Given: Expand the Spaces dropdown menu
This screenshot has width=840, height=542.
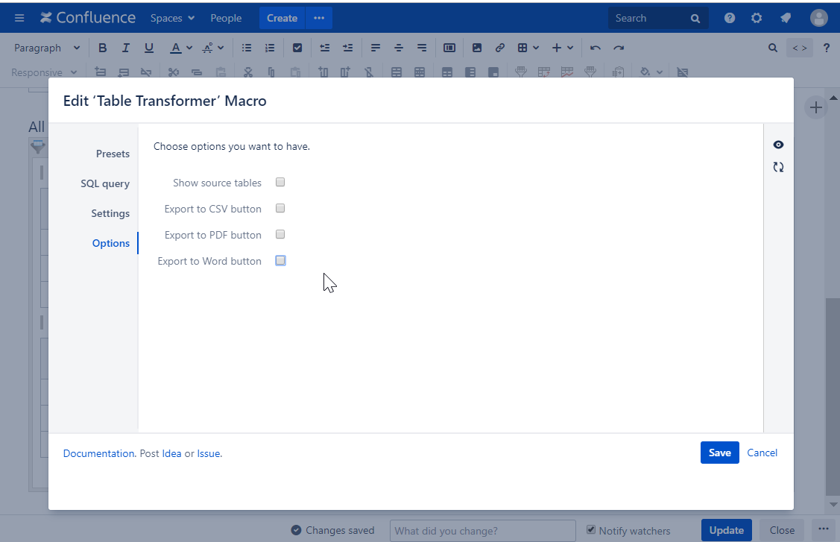Looking at the screenshot, I should 172,18.
